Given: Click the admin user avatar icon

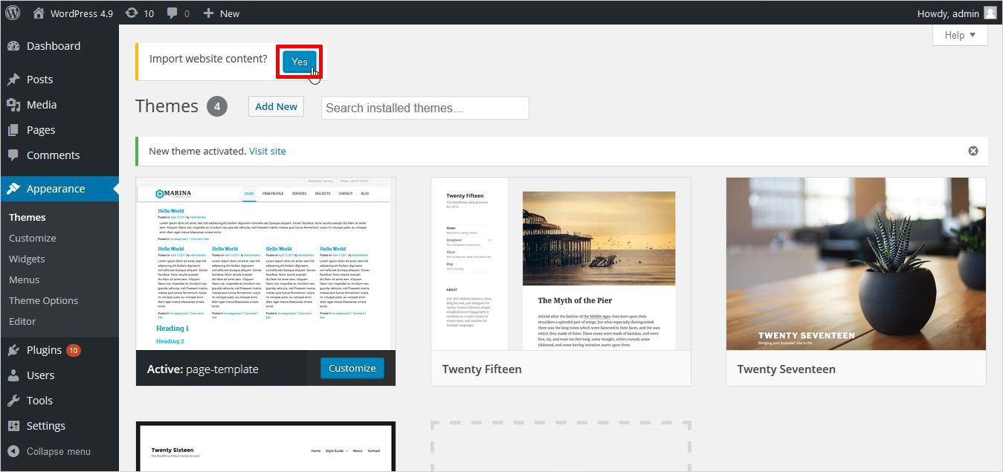Looking at the screenshot, I should [x=990, y=13].
